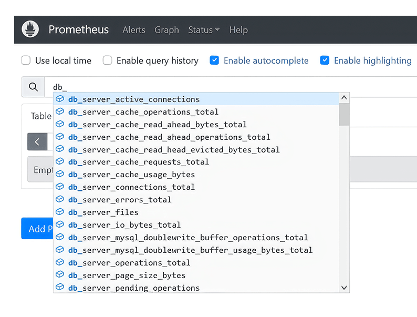Open the Status dropdown menu
The width and height of the screenshot is (417, 317).
204,30
